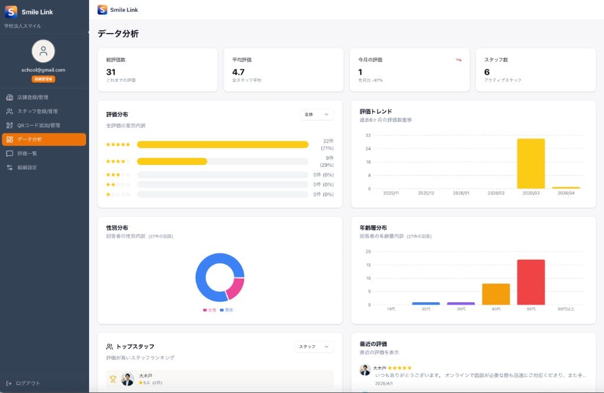Select the データ分析 menu item

[44, 140]
